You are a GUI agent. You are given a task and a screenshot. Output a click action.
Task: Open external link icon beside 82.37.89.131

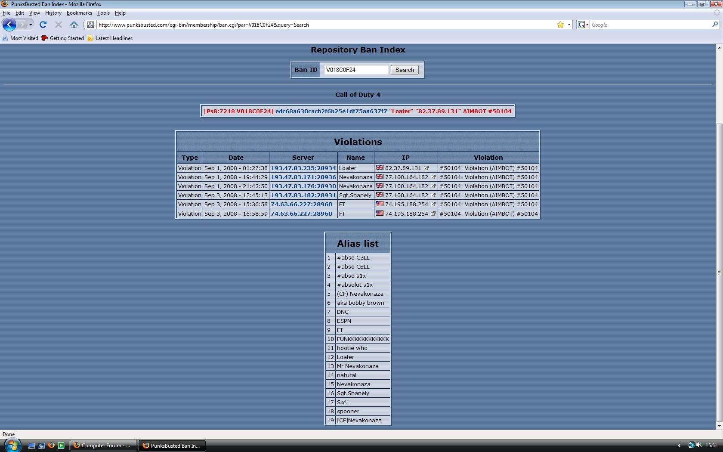426,168
